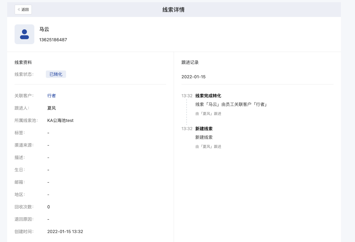Screen dimensions: 355x242
Task: Click the 渠道来源 field label
Action: tap(24, 145)
